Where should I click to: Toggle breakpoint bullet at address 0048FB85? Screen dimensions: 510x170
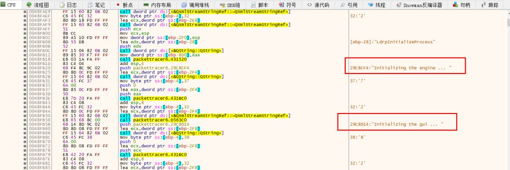click(25, 167)
